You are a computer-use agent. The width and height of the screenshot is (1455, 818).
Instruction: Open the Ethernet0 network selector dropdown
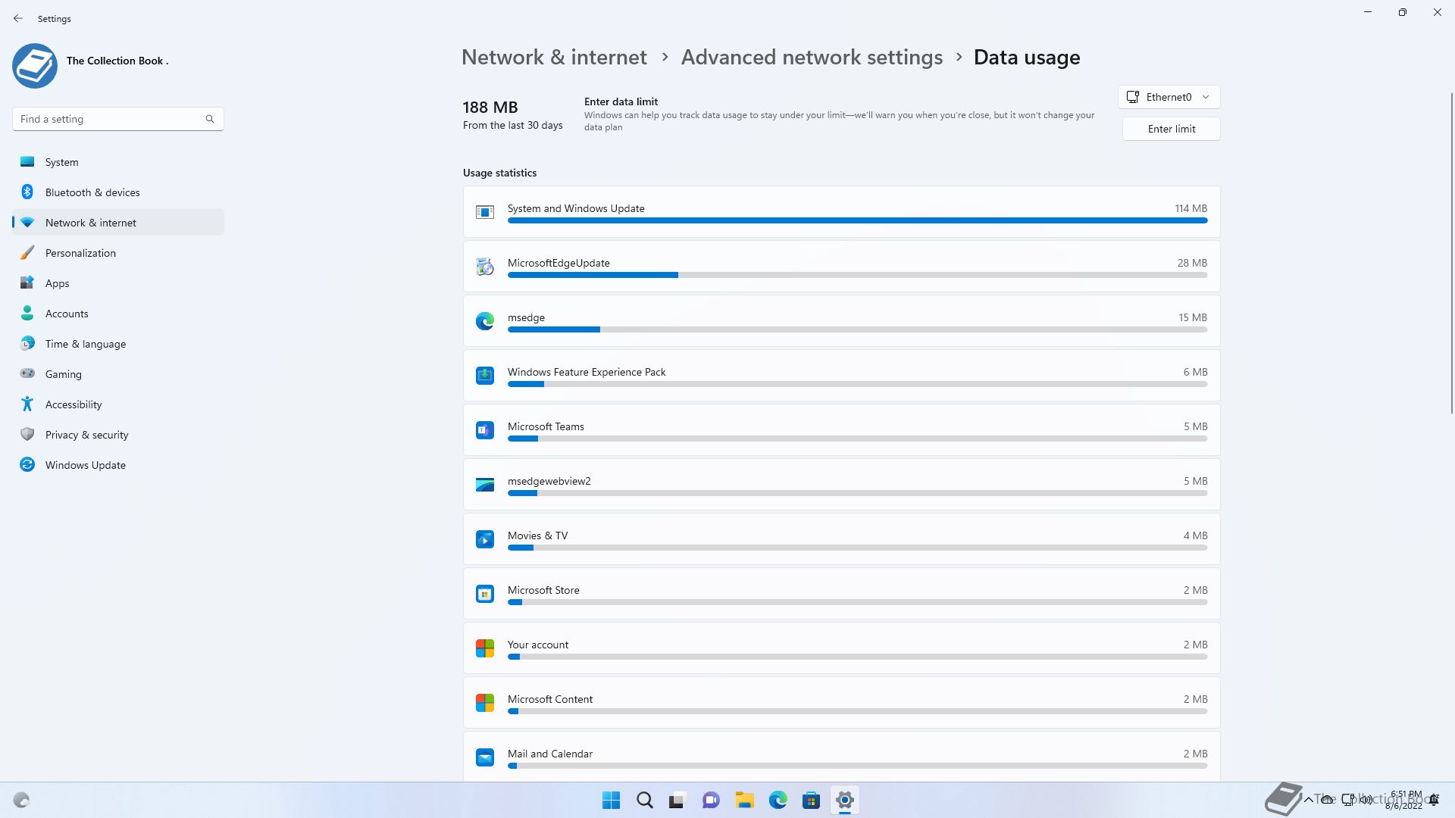pos(1169,97)
